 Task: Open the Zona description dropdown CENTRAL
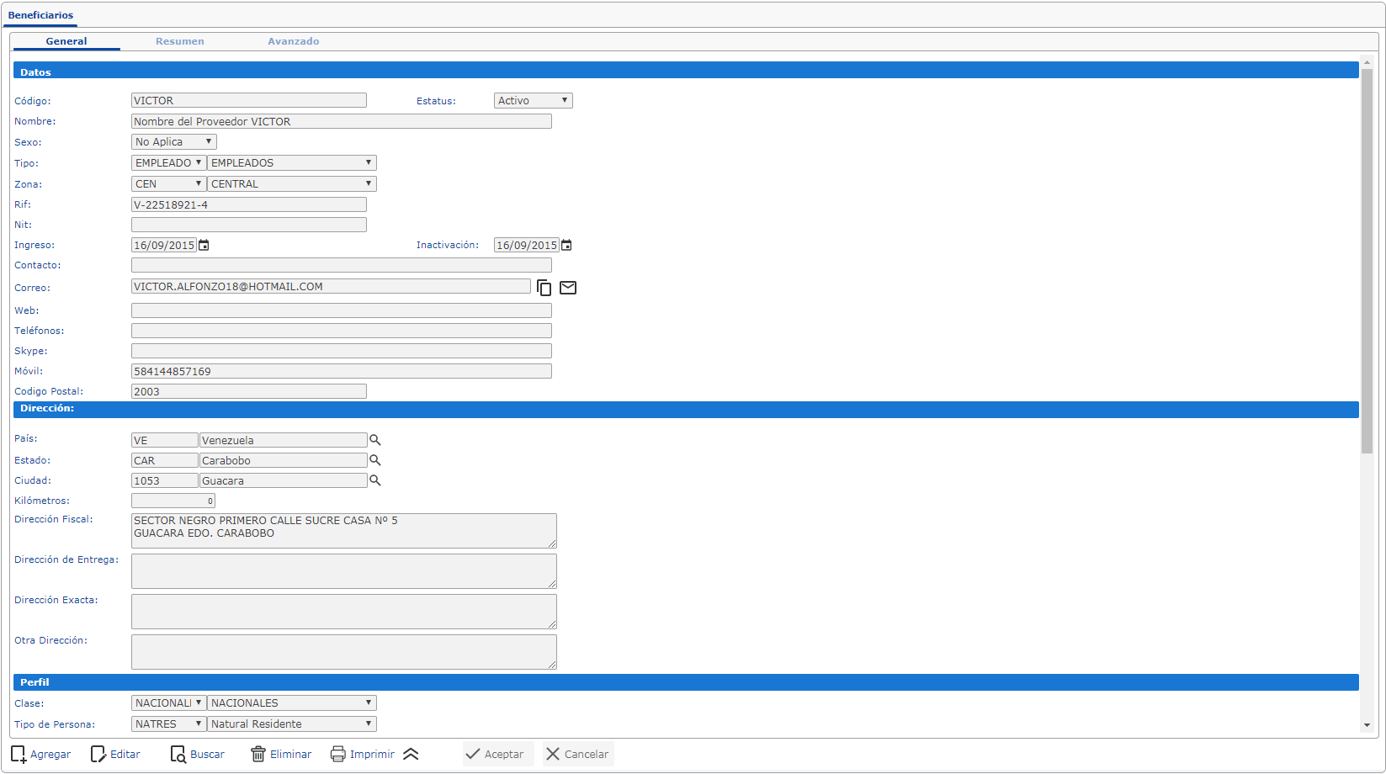click(292, 183)
